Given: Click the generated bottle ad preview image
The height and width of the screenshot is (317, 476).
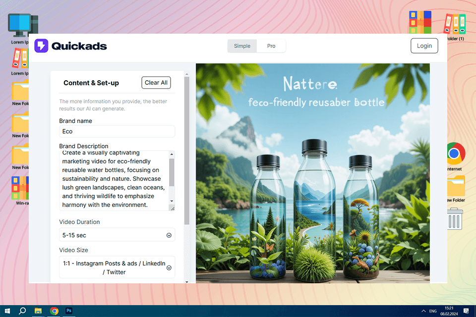Looking at the screenshot, I should pos(313,173).
